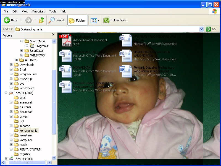The width and height of the screenshot is (221, 166).
Task: Open the Address bar dropdown
Action: click(x=201, y=29)
